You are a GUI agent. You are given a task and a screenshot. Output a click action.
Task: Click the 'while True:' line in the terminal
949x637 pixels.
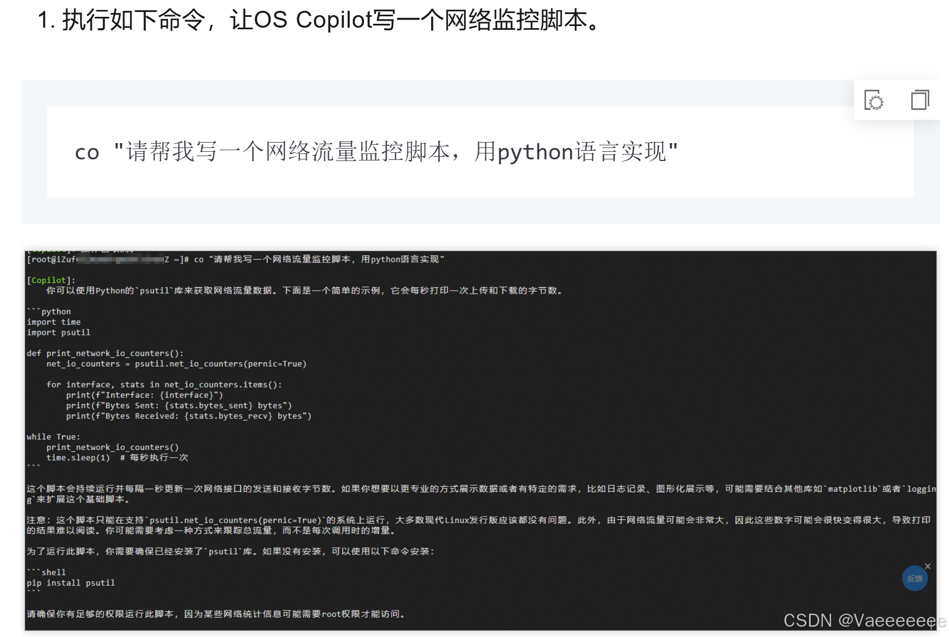53,437
